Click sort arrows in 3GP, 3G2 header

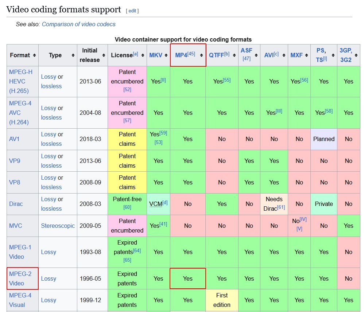click(x=355, y=55)
